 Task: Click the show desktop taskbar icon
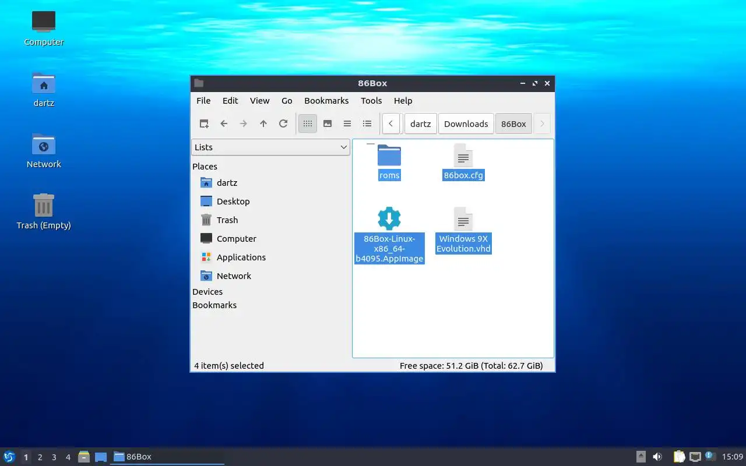101,457
